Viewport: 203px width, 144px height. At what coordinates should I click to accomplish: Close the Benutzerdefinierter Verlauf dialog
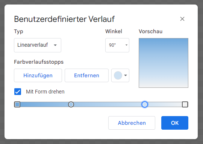(182, 19)
